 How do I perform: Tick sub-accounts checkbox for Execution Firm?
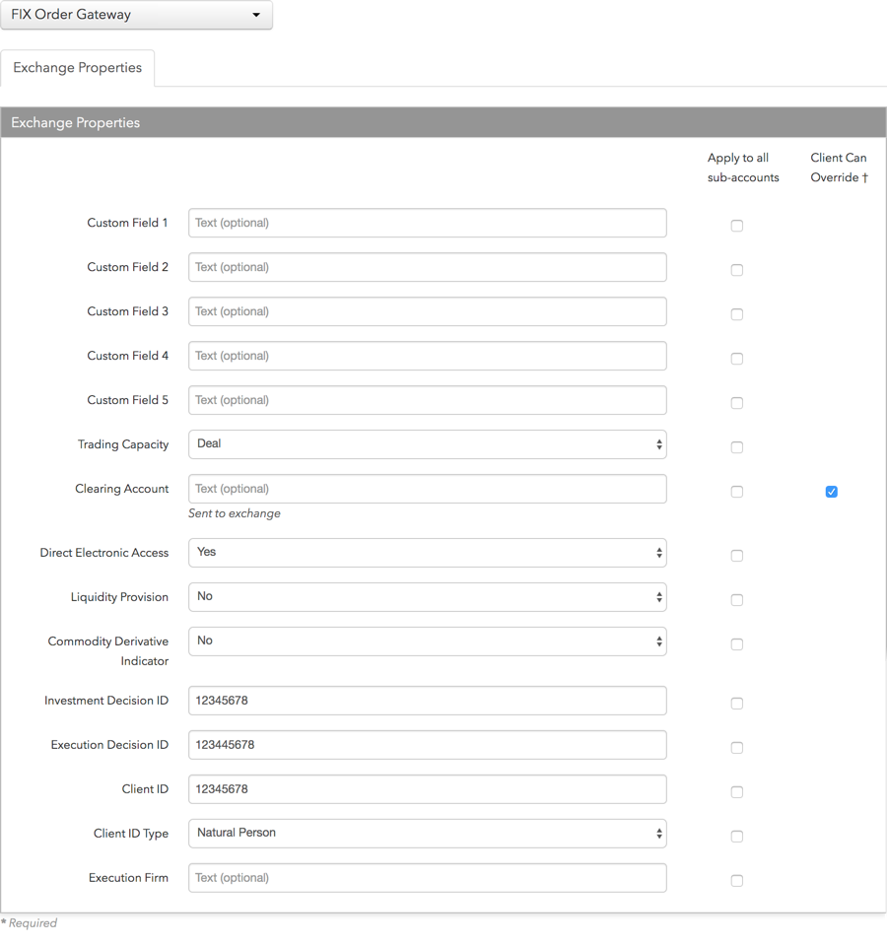(736, 881)
